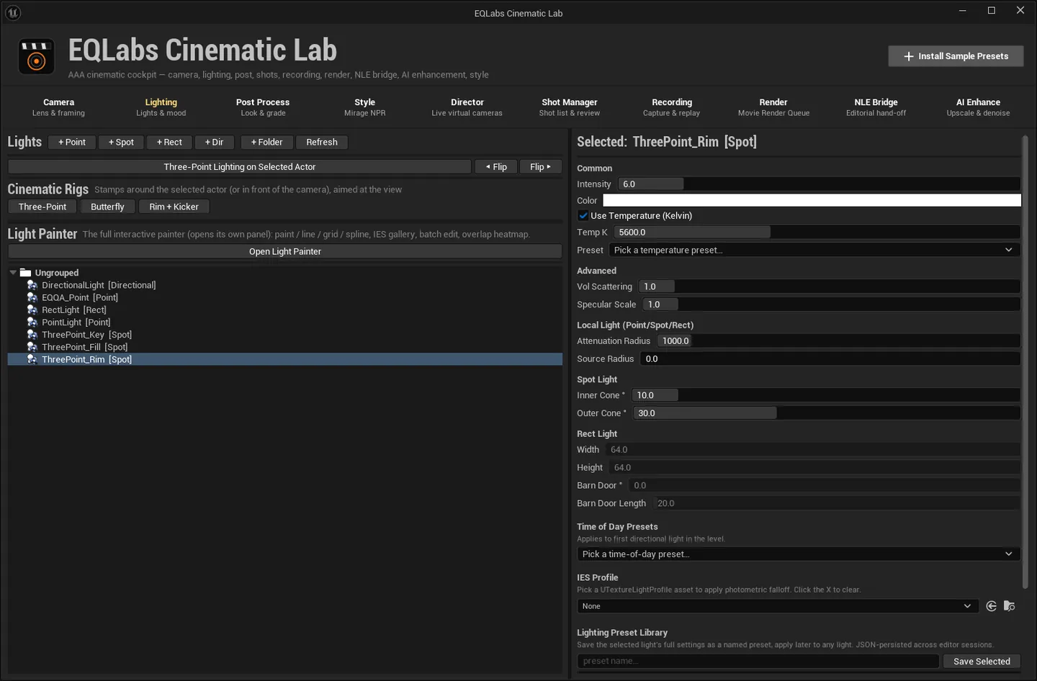
Task: Click the EQLabs clapperboard app icon
Action: pos(36,56)
